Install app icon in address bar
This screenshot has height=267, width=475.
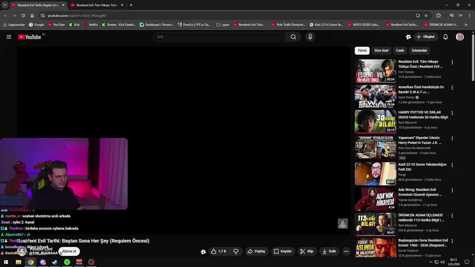pos(418,16)
